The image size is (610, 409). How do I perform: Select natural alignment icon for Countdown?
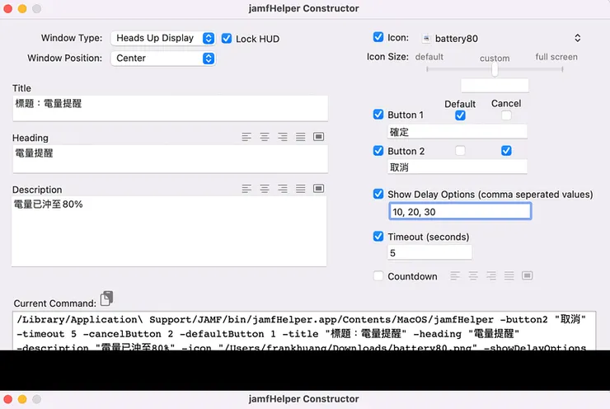click(x=527, y=275)
